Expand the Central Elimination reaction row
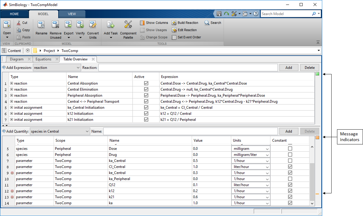This screenshot has width=363, height=216. coord(12,89)
